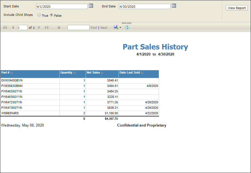The width and height of the screenshot is (251, 173).
Task: Click the date last sold 4/8/2020
Action: click(x=152, y=86)
